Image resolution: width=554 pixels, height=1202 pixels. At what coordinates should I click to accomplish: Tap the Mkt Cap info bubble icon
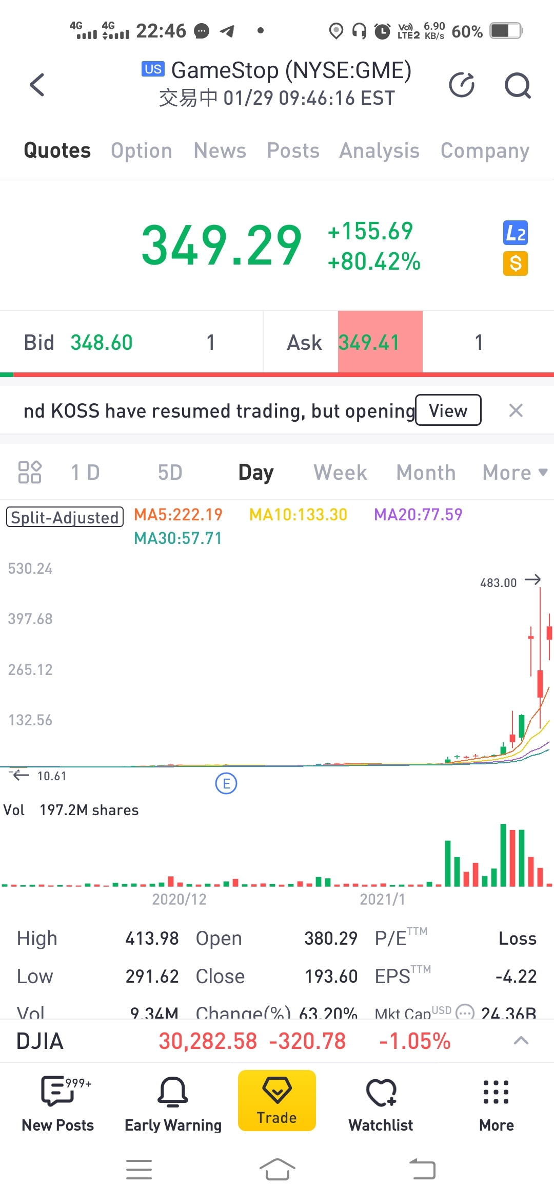tap(465, 1012)
